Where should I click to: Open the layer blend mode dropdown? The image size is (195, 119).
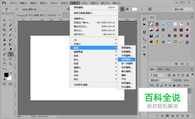[x=160, y=80]
